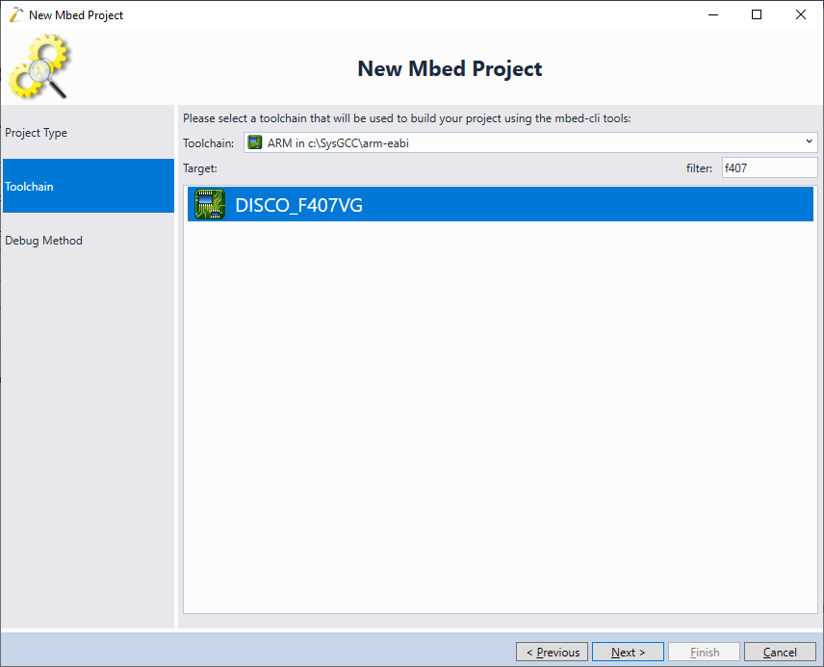Select the Toolchain step in sidebar
Viewport: 824px width, 667px height.
89,186
